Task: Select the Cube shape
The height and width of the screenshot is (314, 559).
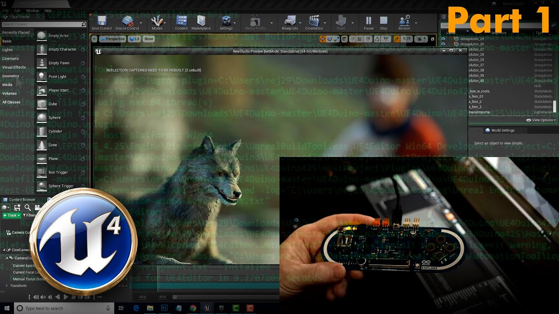Action: (61, 104)
